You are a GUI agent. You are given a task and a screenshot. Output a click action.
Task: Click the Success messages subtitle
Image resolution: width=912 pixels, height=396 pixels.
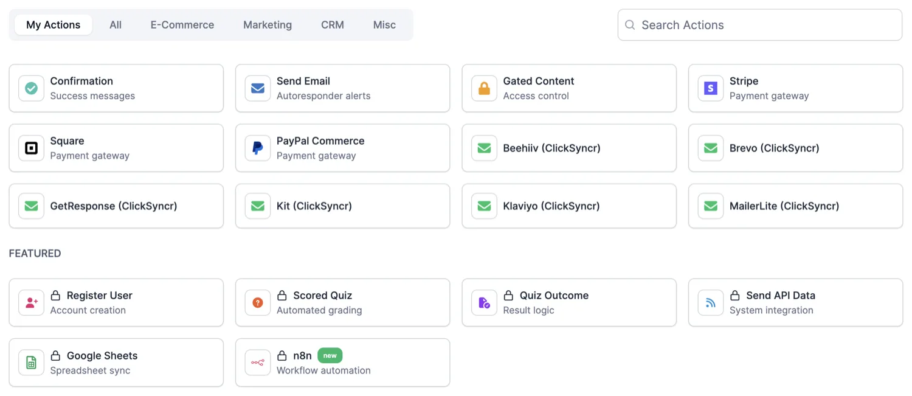[x=92, y=96]
